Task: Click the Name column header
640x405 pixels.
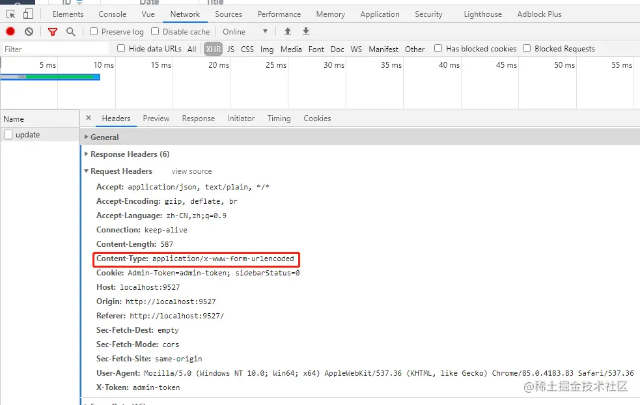Action: (40, 119)
